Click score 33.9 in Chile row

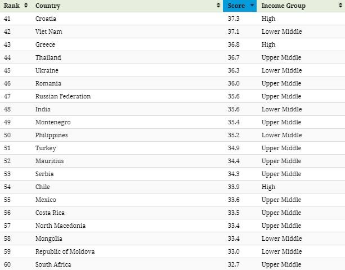click(234, 187)
